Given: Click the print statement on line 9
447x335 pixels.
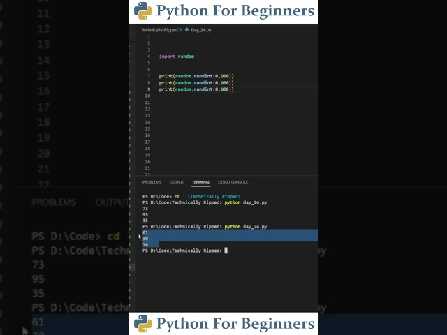Looking at the screenshot, I should click(196, 89).
